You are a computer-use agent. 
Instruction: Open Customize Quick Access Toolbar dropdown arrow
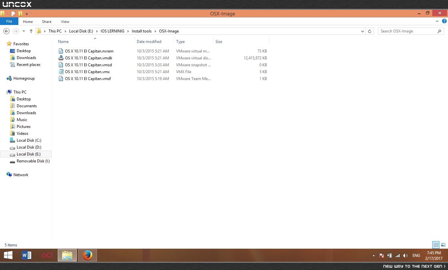pyautogui.click(x=27, y=14)
